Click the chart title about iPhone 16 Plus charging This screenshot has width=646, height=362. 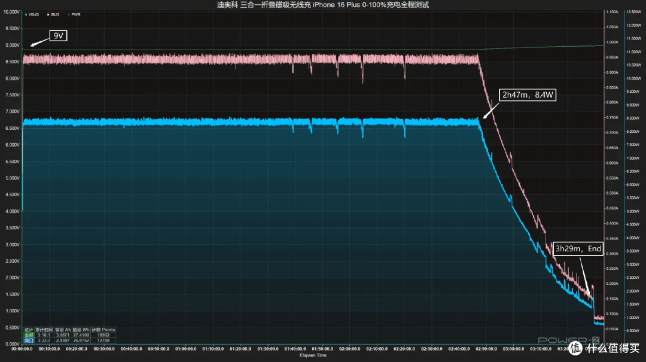click(322, 5)
